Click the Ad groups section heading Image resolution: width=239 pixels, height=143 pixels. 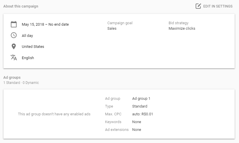point(12,78)
